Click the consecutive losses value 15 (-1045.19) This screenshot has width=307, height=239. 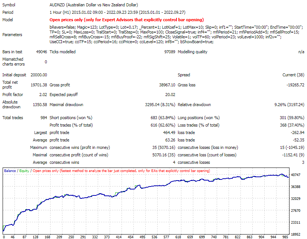[x=292, y=147]
